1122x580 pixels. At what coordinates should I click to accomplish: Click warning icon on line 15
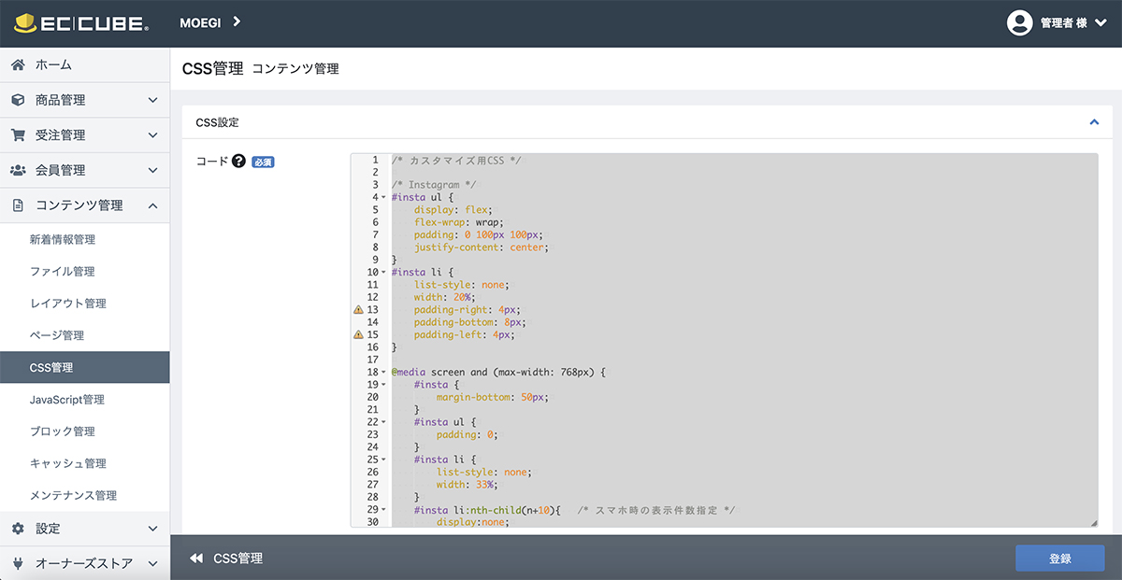click(x=358, y=334)
